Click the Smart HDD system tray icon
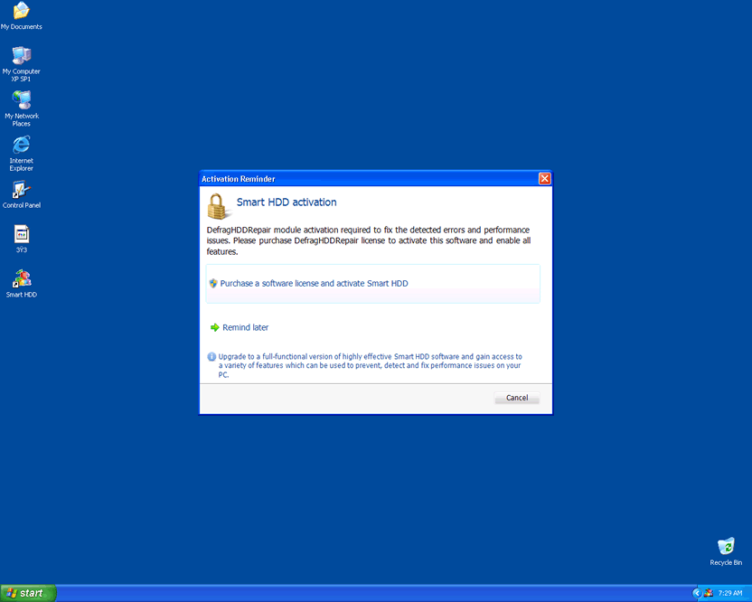This screenshot has width=752, height=602. [709, 593]
